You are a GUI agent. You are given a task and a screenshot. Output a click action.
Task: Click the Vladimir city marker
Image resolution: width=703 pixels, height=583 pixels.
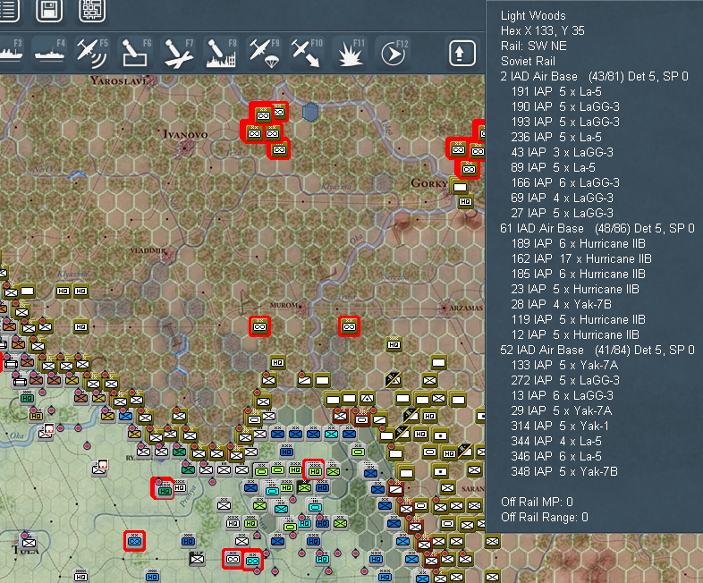pyautogui.click(x=167, y=256)
